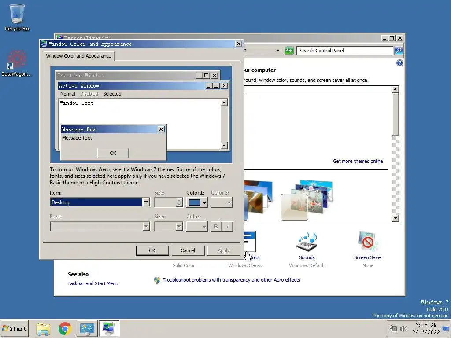Viewport: 451px width, 338px height.
Task: Click Normal in the preview menu
Action: click(67, 94)
